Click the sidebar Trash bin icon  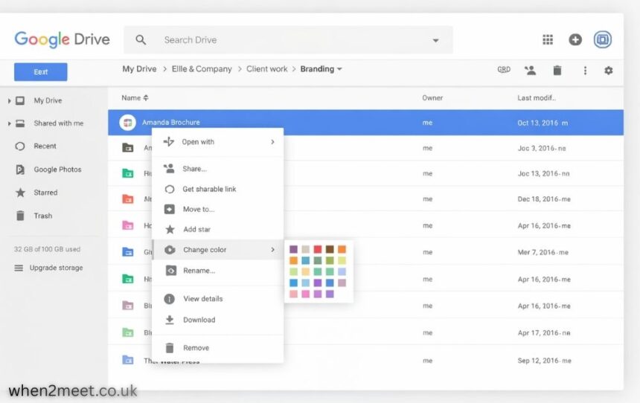(x=20, y=216)
